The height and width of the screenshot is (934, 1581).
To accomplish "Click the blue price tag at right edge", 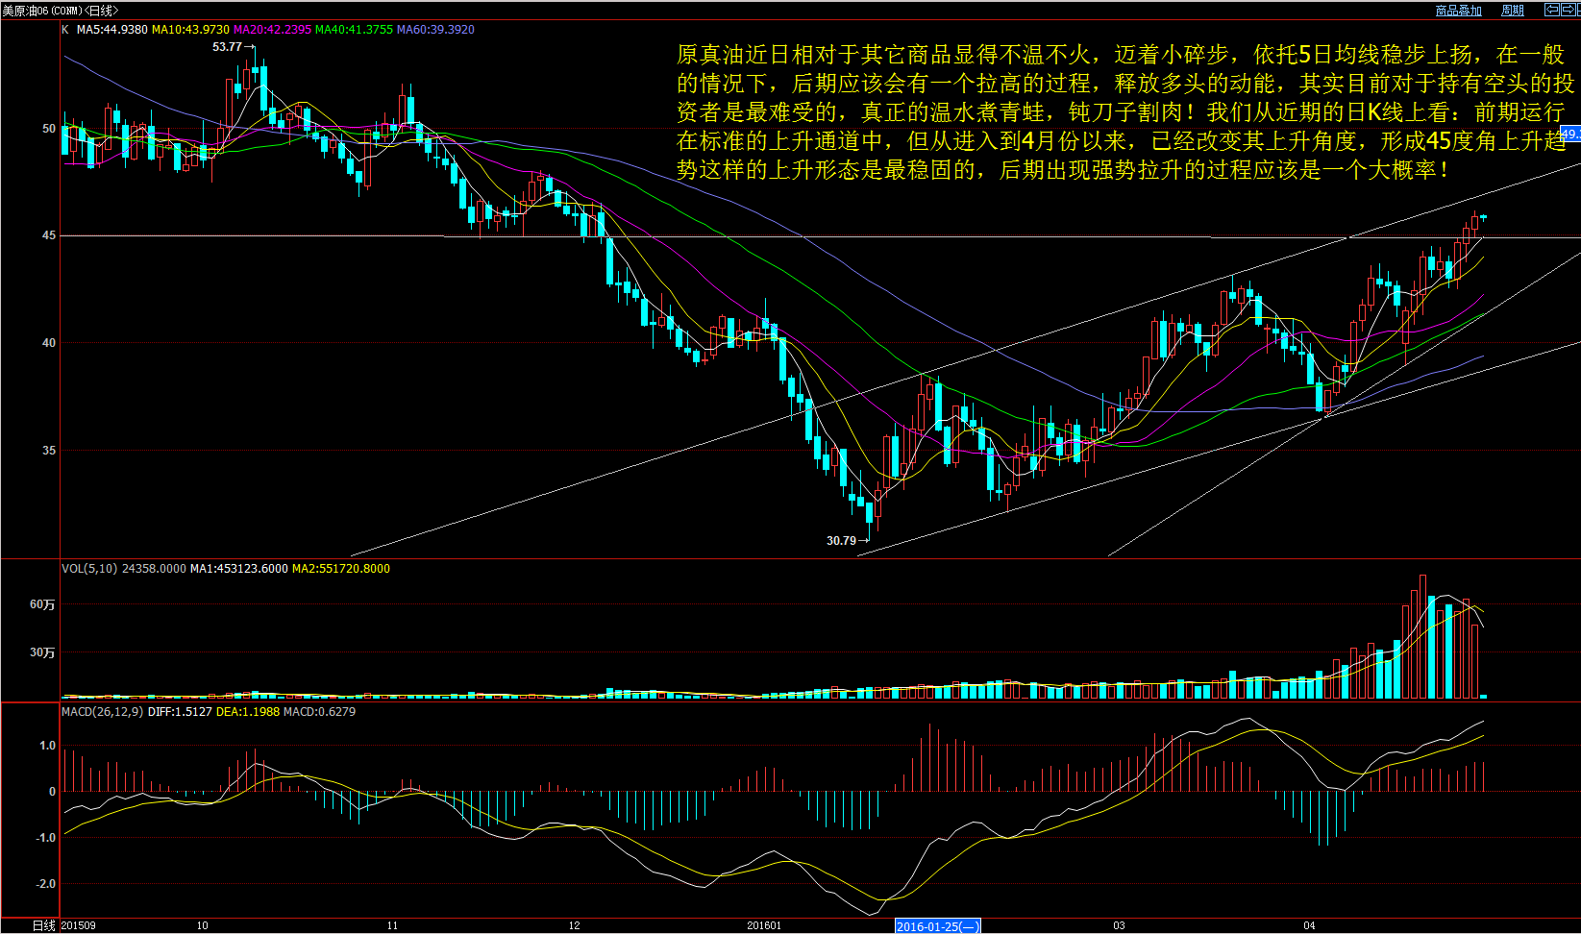I will tap(1570, 135).
